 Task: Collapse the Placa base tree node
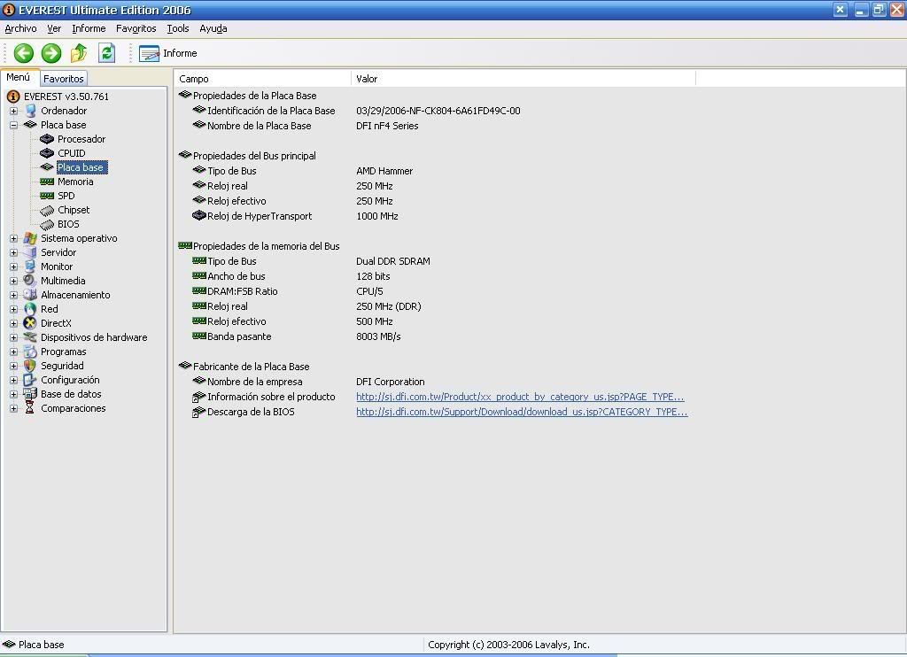pos(13,125)
